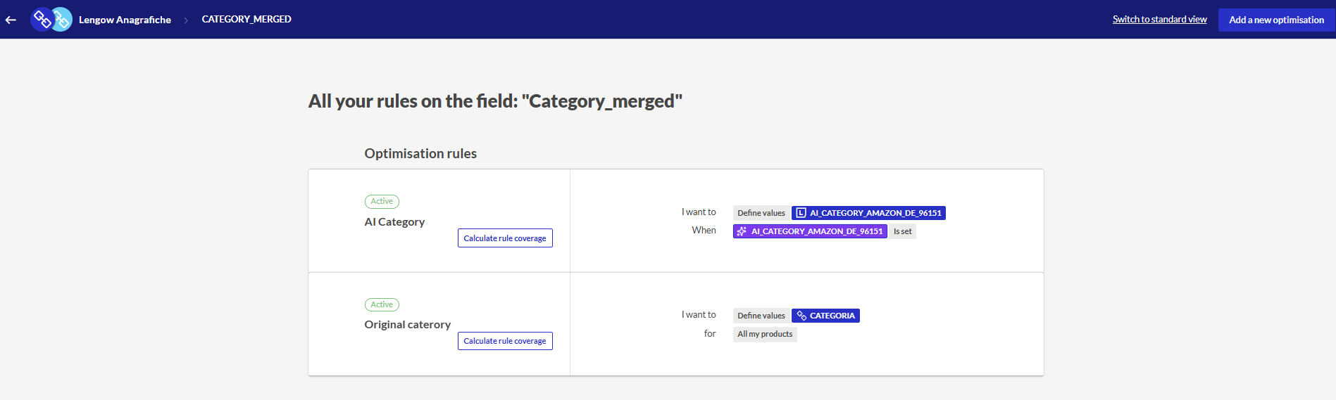Click the back arrow icon
Image resolution: width=1336 pixels, height=400 pixels.
click(11, 20)
